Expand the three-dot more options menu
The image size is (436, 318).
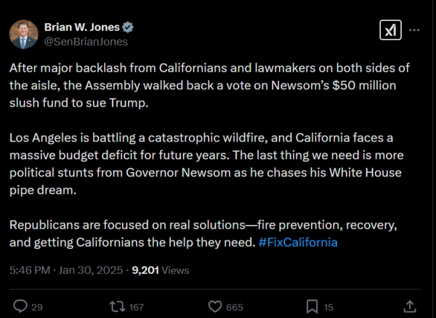pos(415,30)
